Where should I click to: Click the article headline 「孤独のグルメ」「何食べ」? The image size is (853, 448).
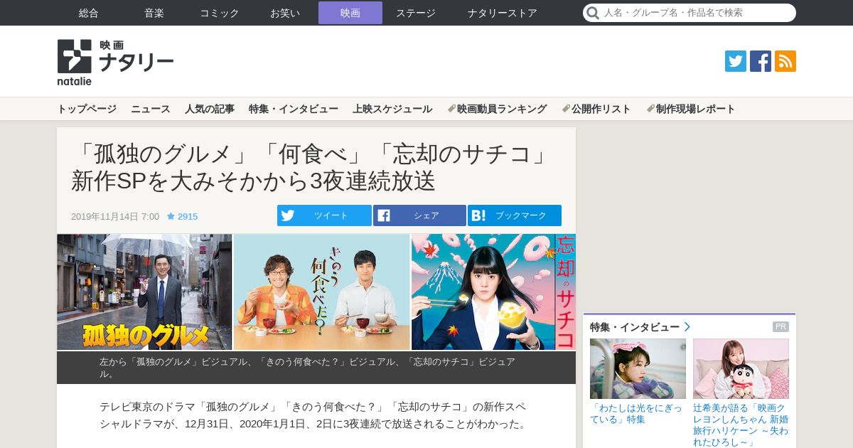coord(311,167)
